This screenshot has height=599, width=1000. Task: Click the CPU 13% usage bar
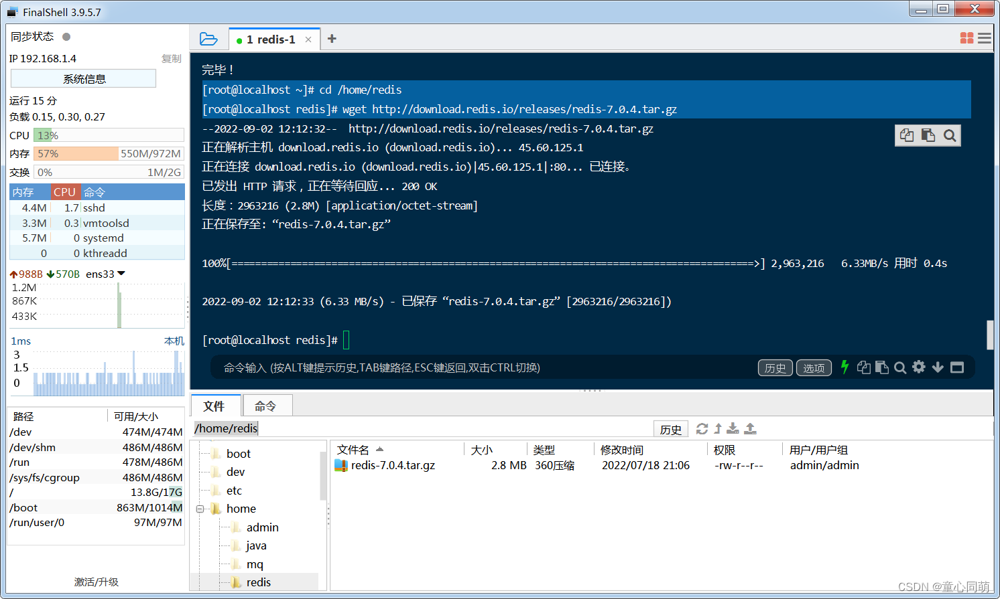[x=109, y=135]
